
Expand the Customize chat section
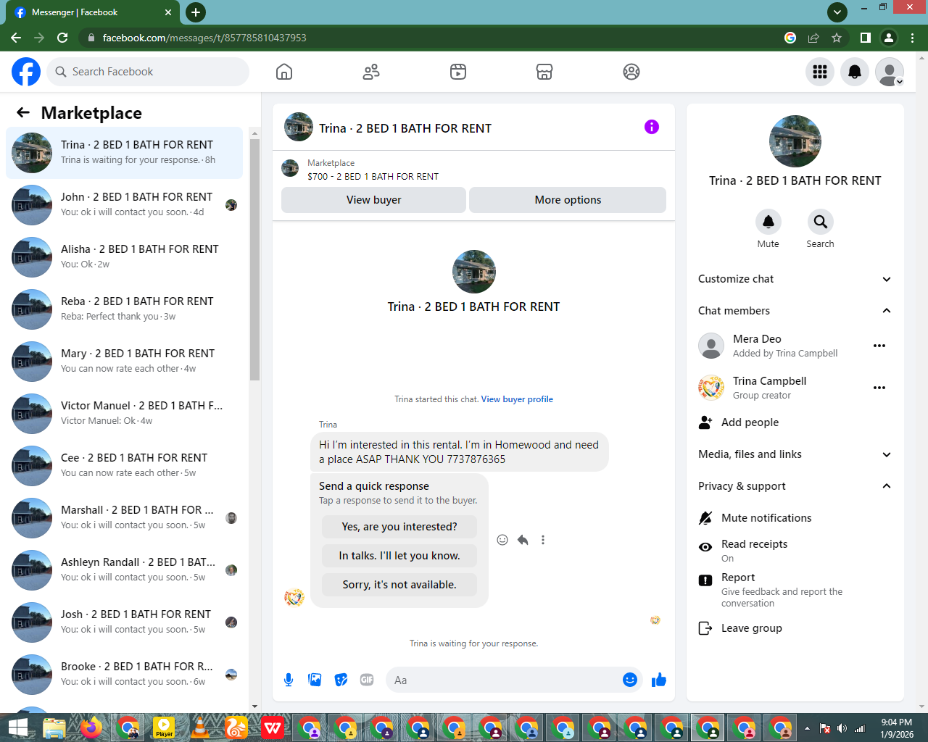point(795,279)
